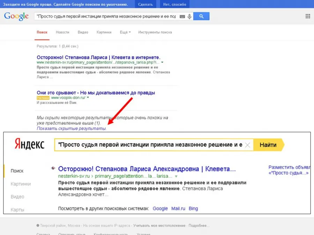Select Карты in Yandex sidebar
This screenshot has height=235, width=314.
[17, 210]
